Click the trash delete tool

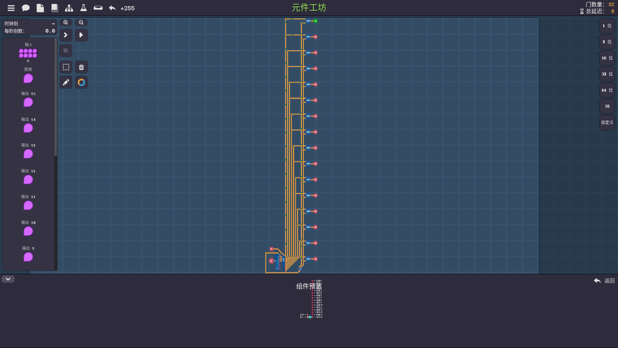coord(81,67)
